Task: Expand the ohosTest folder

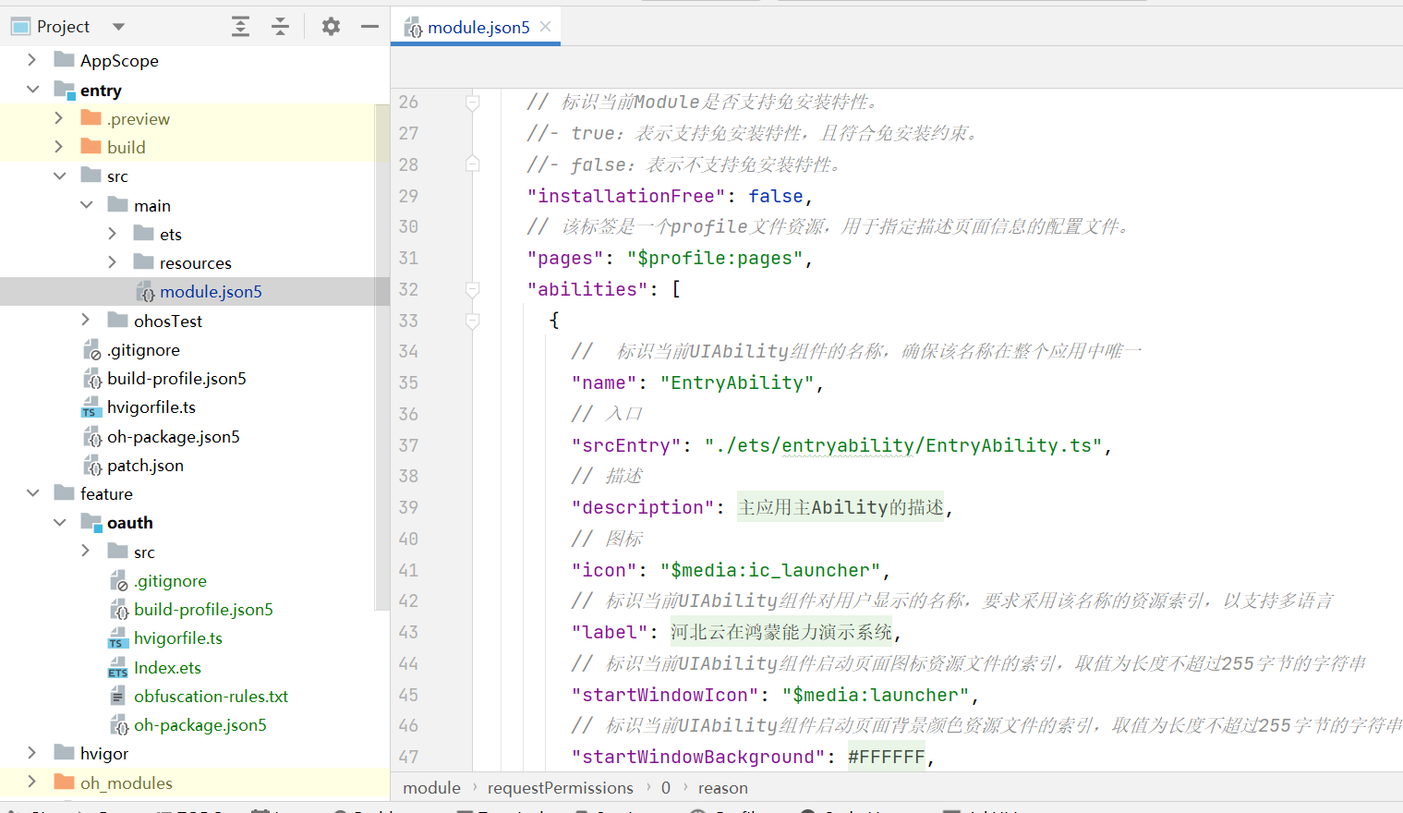Action: [x=86, y=321]
